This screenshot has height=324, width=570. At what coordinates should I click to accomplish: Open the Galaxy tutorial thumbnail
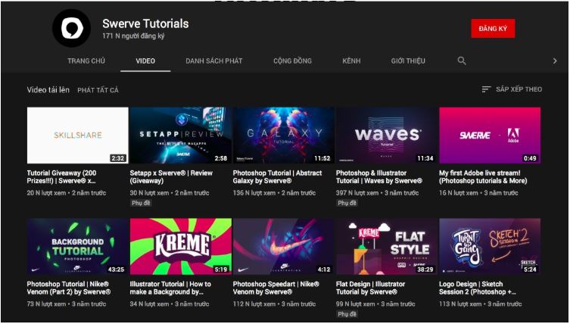point(284,136)
